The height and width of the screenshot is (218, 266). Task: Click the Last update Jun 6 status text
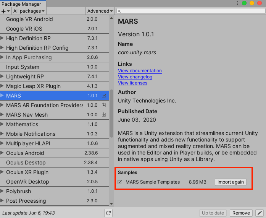coord(29,213)
